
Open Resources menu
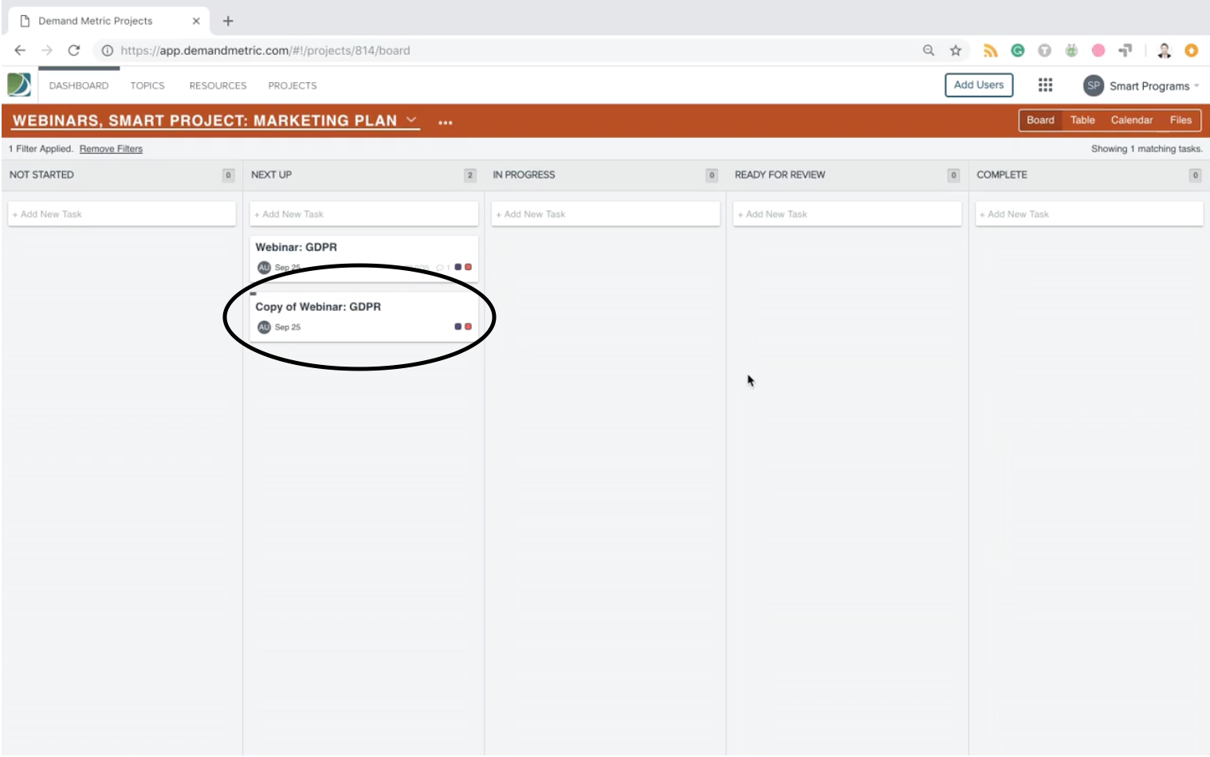(218, 85)
